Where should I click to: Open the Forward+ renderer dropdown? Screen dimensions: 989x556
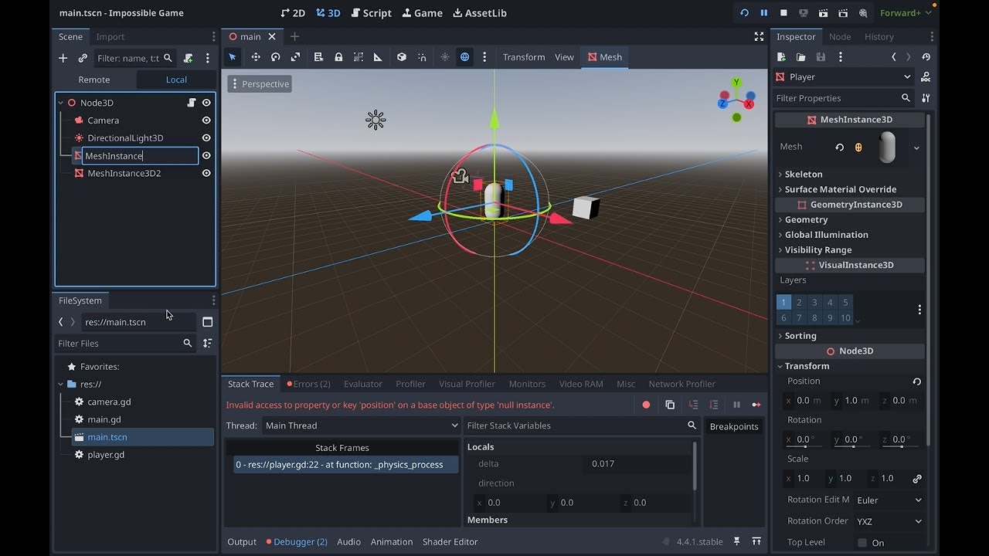point(906,13)
